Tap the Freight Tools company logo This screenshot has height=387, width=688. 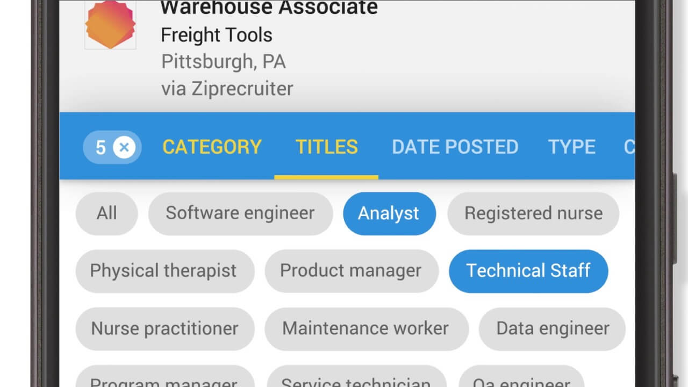pos(110,25)
